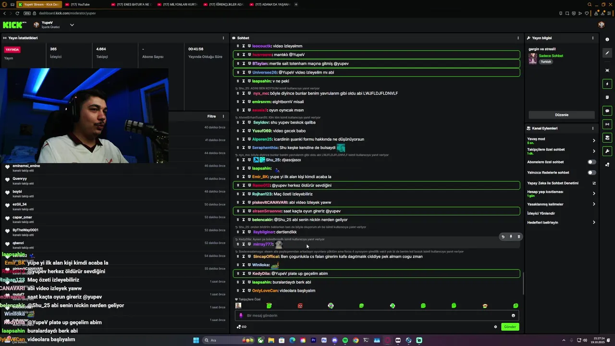The image size is (615, 346).
Task: Click the Turkish language tag
Action: tap(546, 62)
